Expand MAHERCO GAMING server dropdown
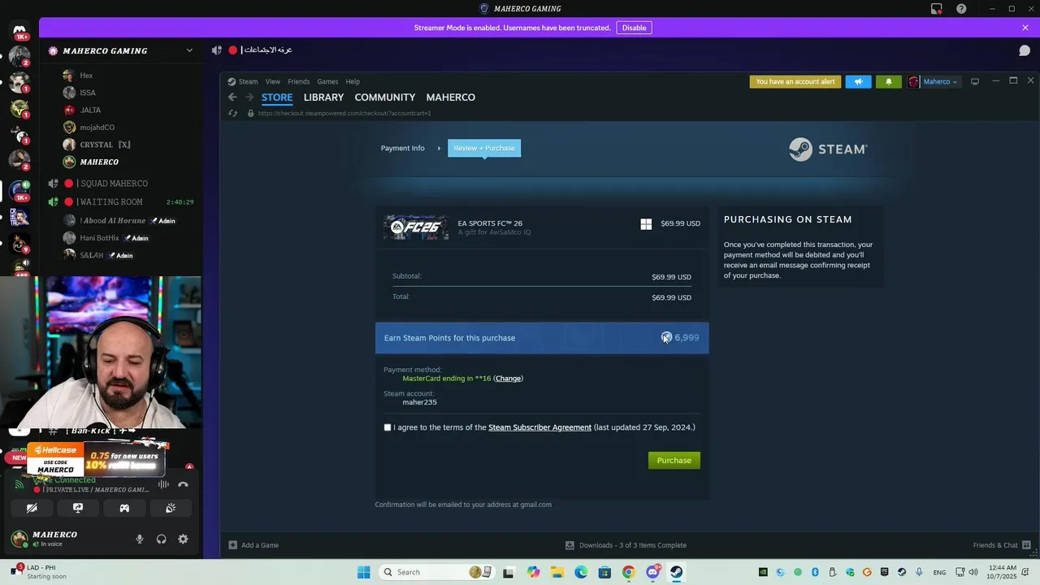This screenshot has height=585, width=1040. (x=189, y=50)
